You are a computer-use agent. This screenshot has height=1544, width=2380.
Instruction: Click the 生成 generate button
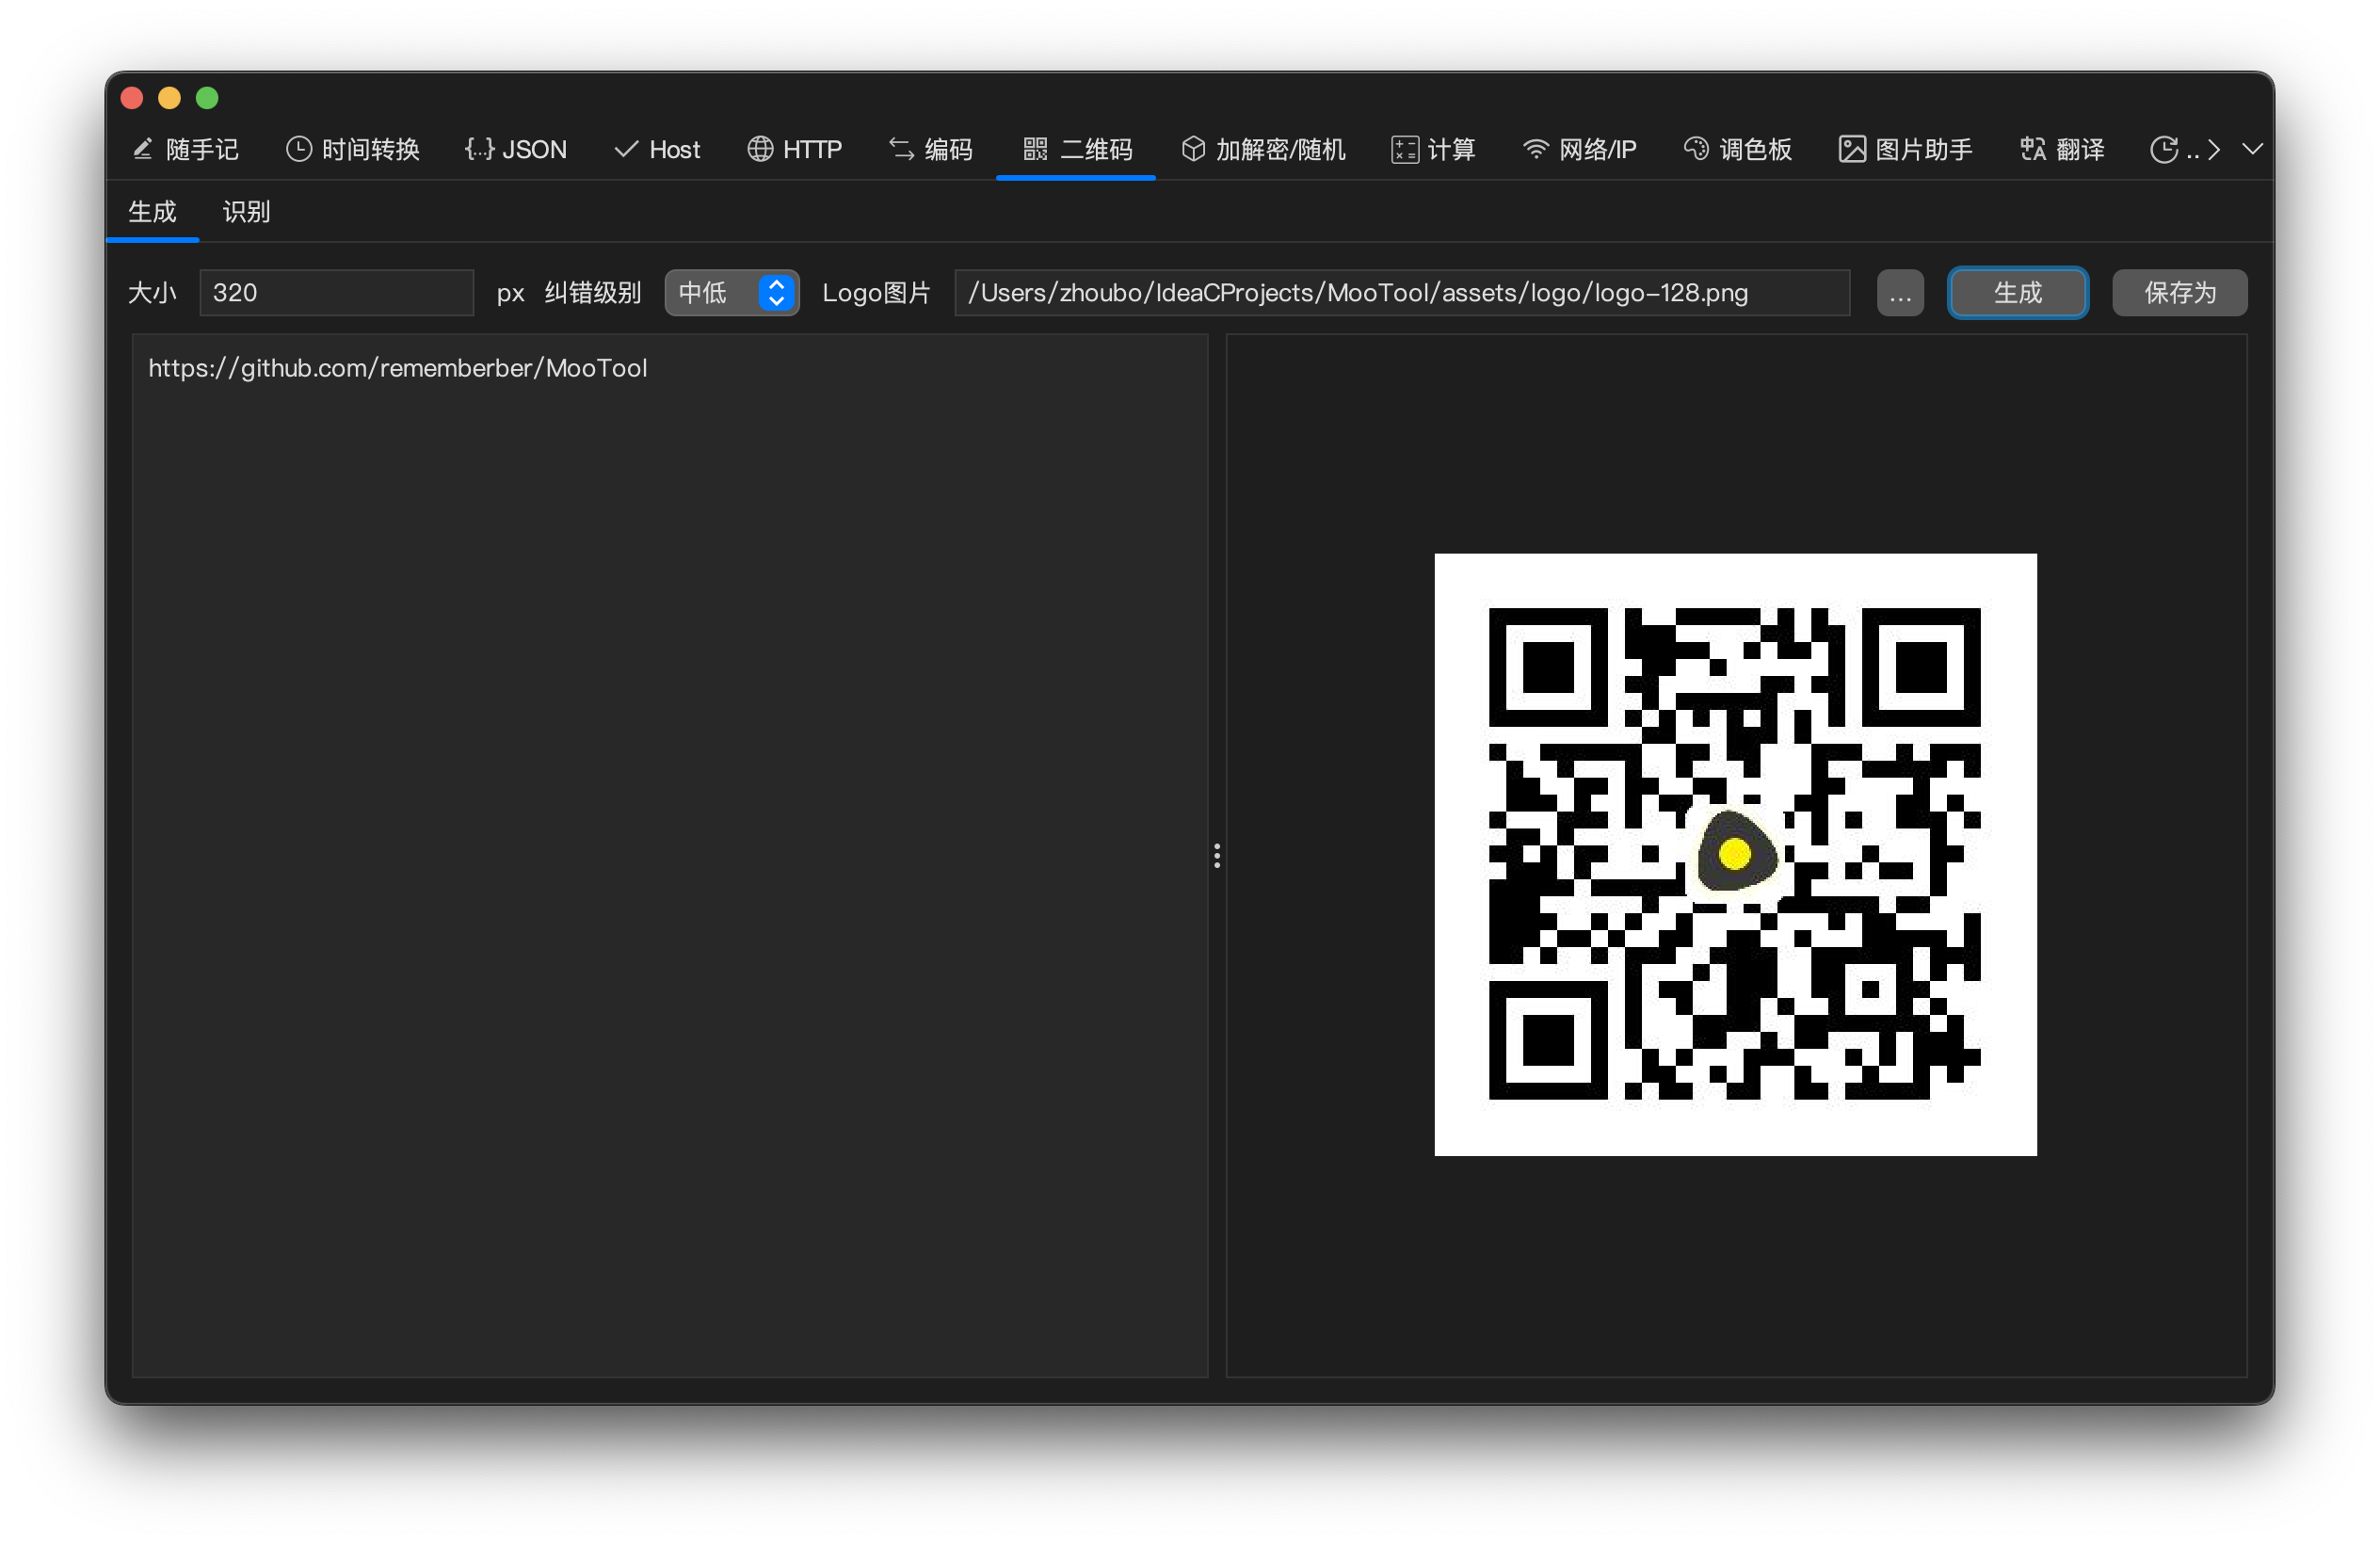pyautogui.click(x=2017, y=292)
